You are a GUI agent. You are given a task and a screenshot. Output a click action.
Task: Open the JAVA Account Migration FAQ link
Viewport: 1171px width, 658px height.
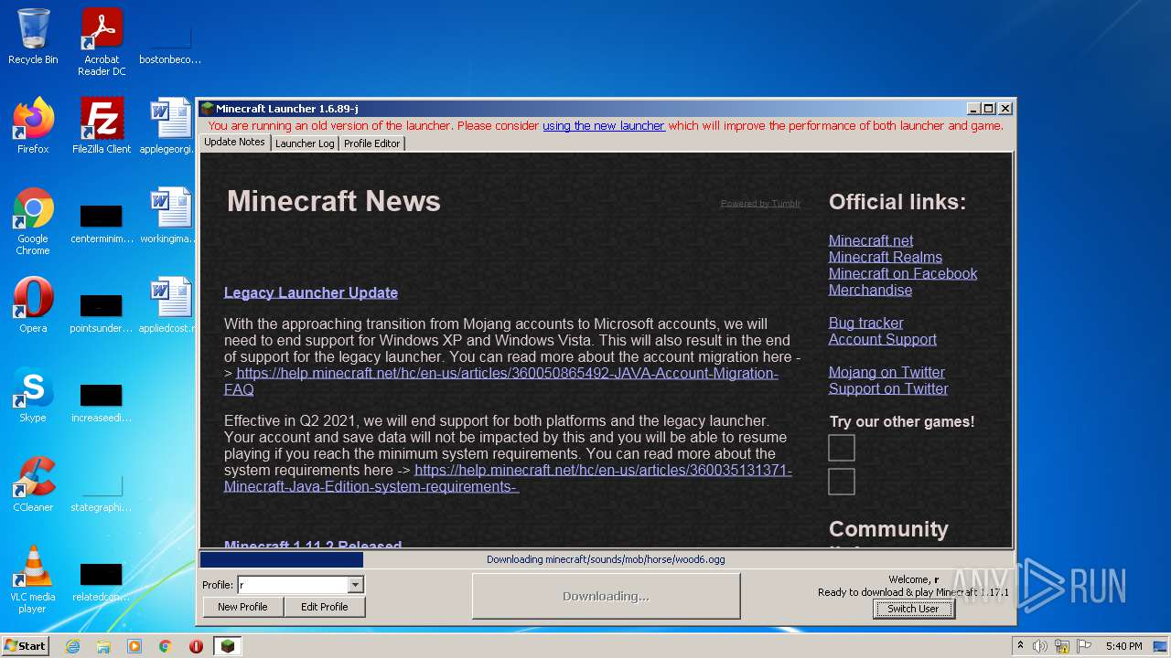click(x=501, y=381)
